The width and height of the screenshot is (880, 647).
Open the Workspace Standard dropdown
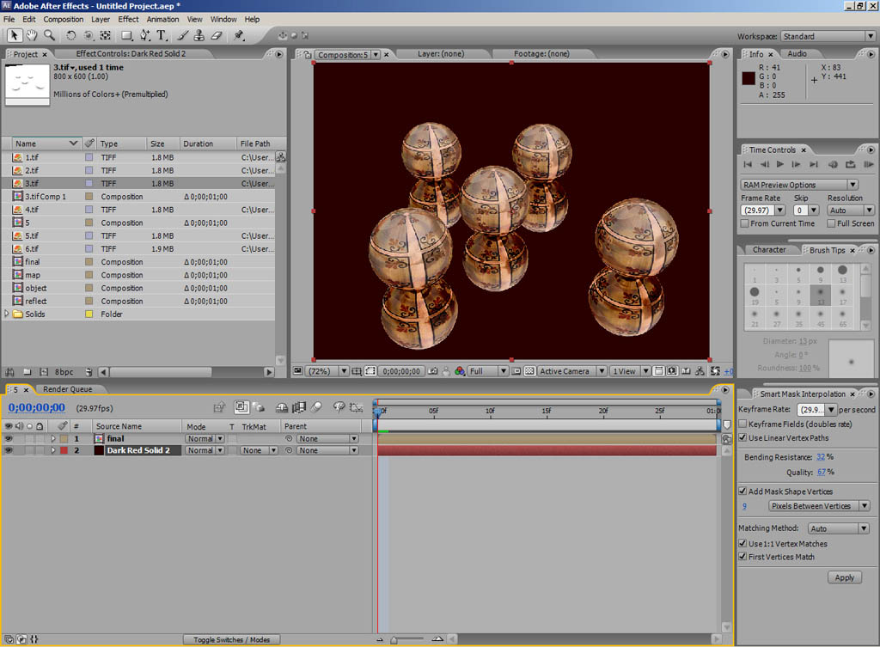pos(828,36)
